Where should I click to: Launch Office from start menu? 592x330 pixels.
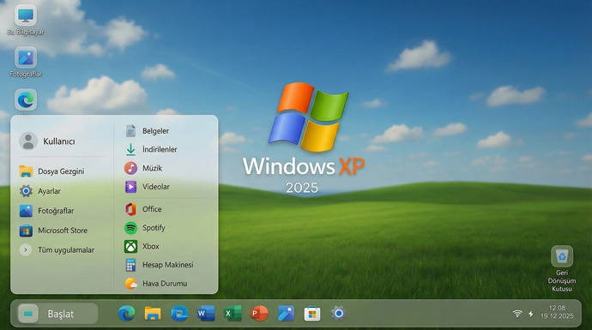click(x=143, y=209)
